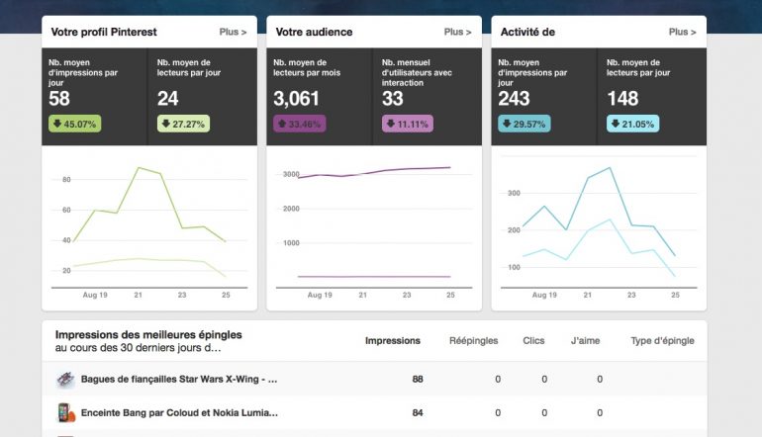Click the green 45.07% change badge

[74, 124]
